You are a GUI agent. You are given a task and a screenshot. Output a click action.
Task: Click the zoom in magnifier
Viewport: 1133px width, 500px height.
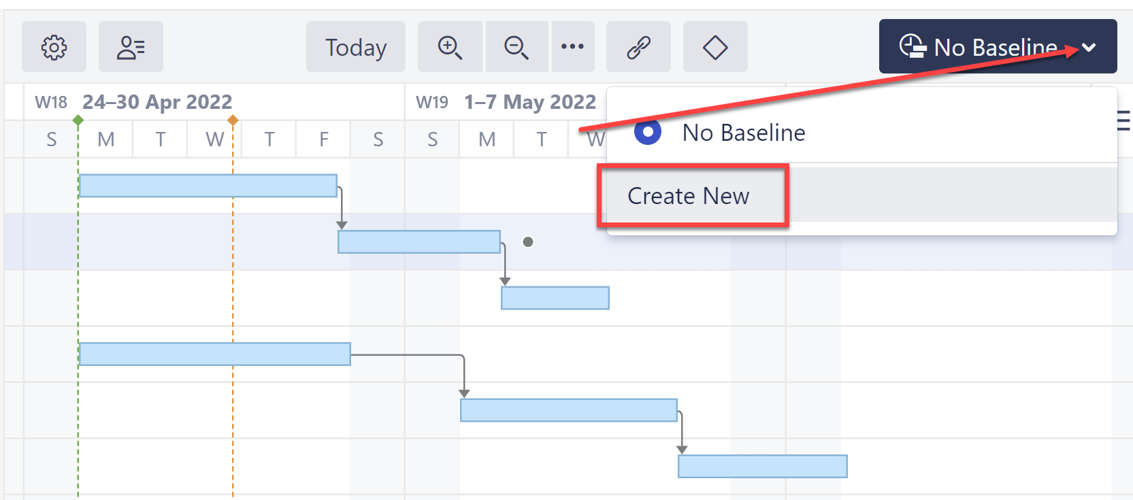[450, 47]
